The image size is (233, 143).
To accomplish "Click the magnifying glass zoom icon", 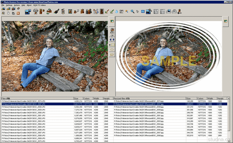I will point(132,11).
